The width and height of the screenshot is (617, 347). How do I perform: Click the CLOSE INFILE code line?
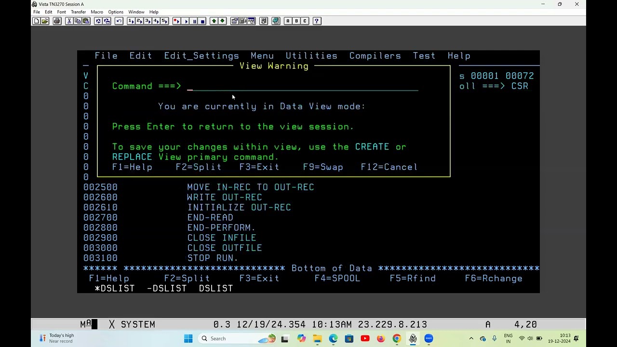tap(222, 238)
